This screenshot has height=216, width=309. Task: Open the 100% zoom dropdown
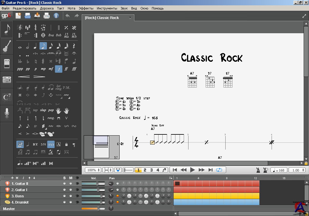pos(93,170)
